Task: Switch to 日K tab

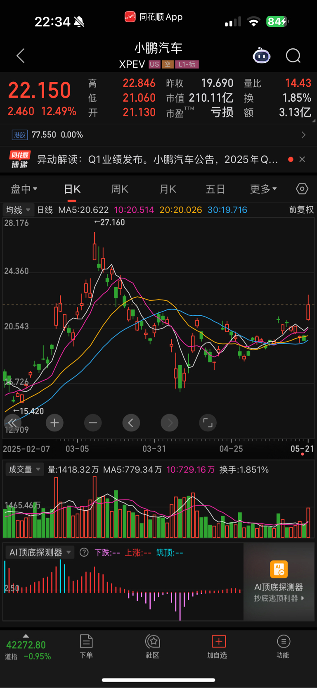Action: [x=72, y=189]
